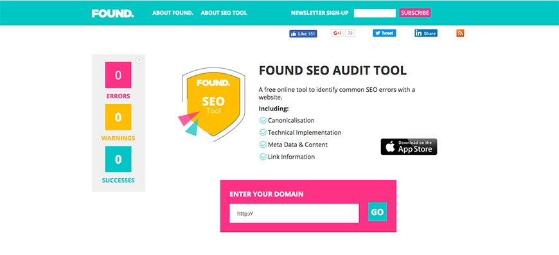Click the LinkedIn Share button
The image size is (559, 255).
[x=425, y=33]
